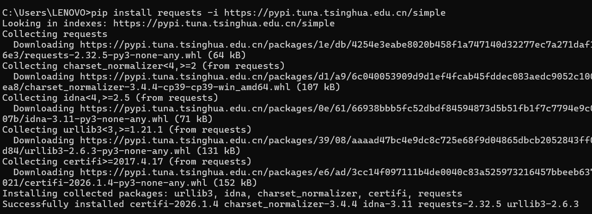592x214 pixels.
Task: Click the "Collecting charset_normalizer<4,>=2" line
Action: [143, 66]
